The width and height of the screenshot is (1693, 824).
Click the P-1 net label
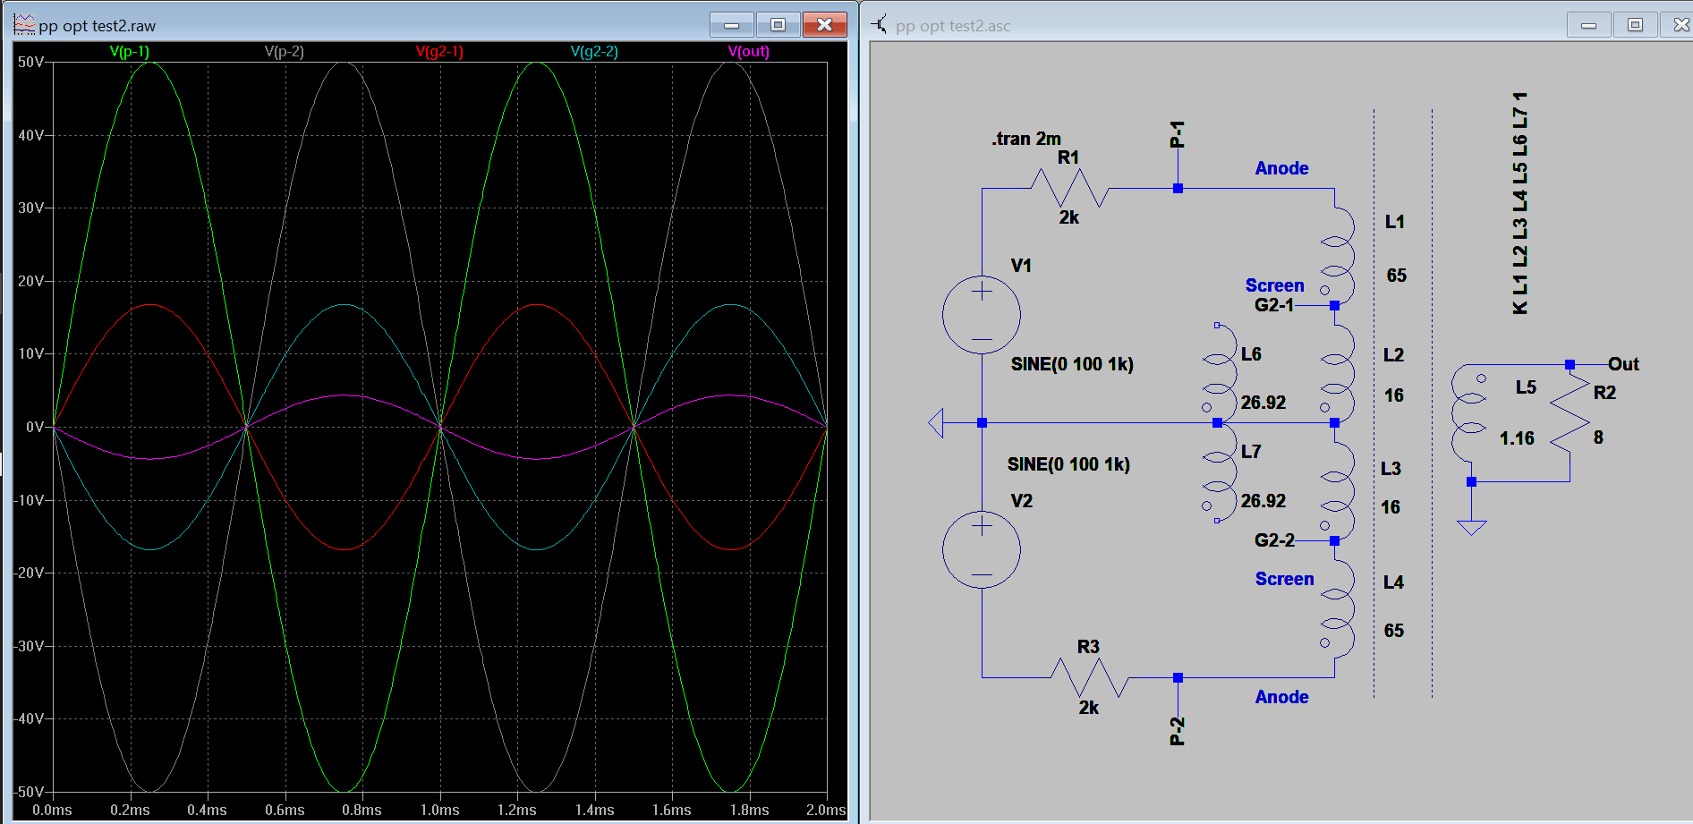point(1178,134)
